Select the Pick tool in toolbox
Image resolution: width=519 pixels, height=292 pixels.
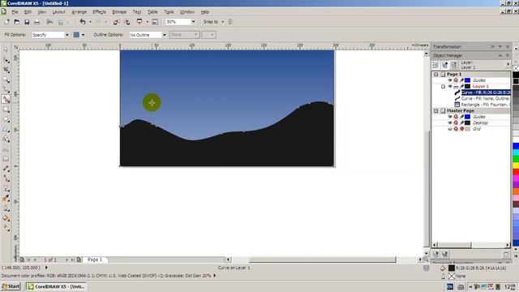(6, 49)
